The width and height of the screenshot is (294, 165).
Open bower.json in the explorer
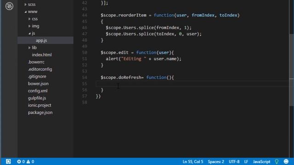38,83
